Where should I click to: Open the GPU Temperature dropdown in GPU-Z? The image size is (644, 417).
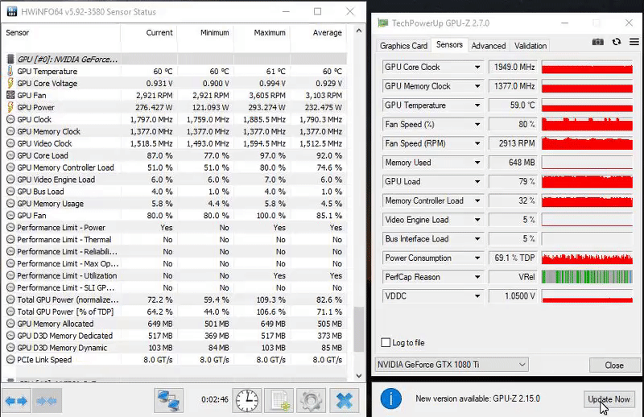[477, 105]
